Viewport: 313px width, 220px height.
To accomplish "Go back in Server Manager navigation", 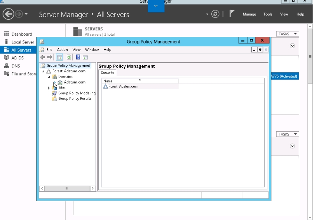I will pos(8,14).
